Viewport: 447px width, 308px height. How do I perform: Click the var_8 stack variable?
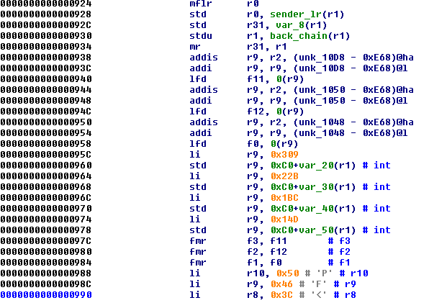pos(290,25)
